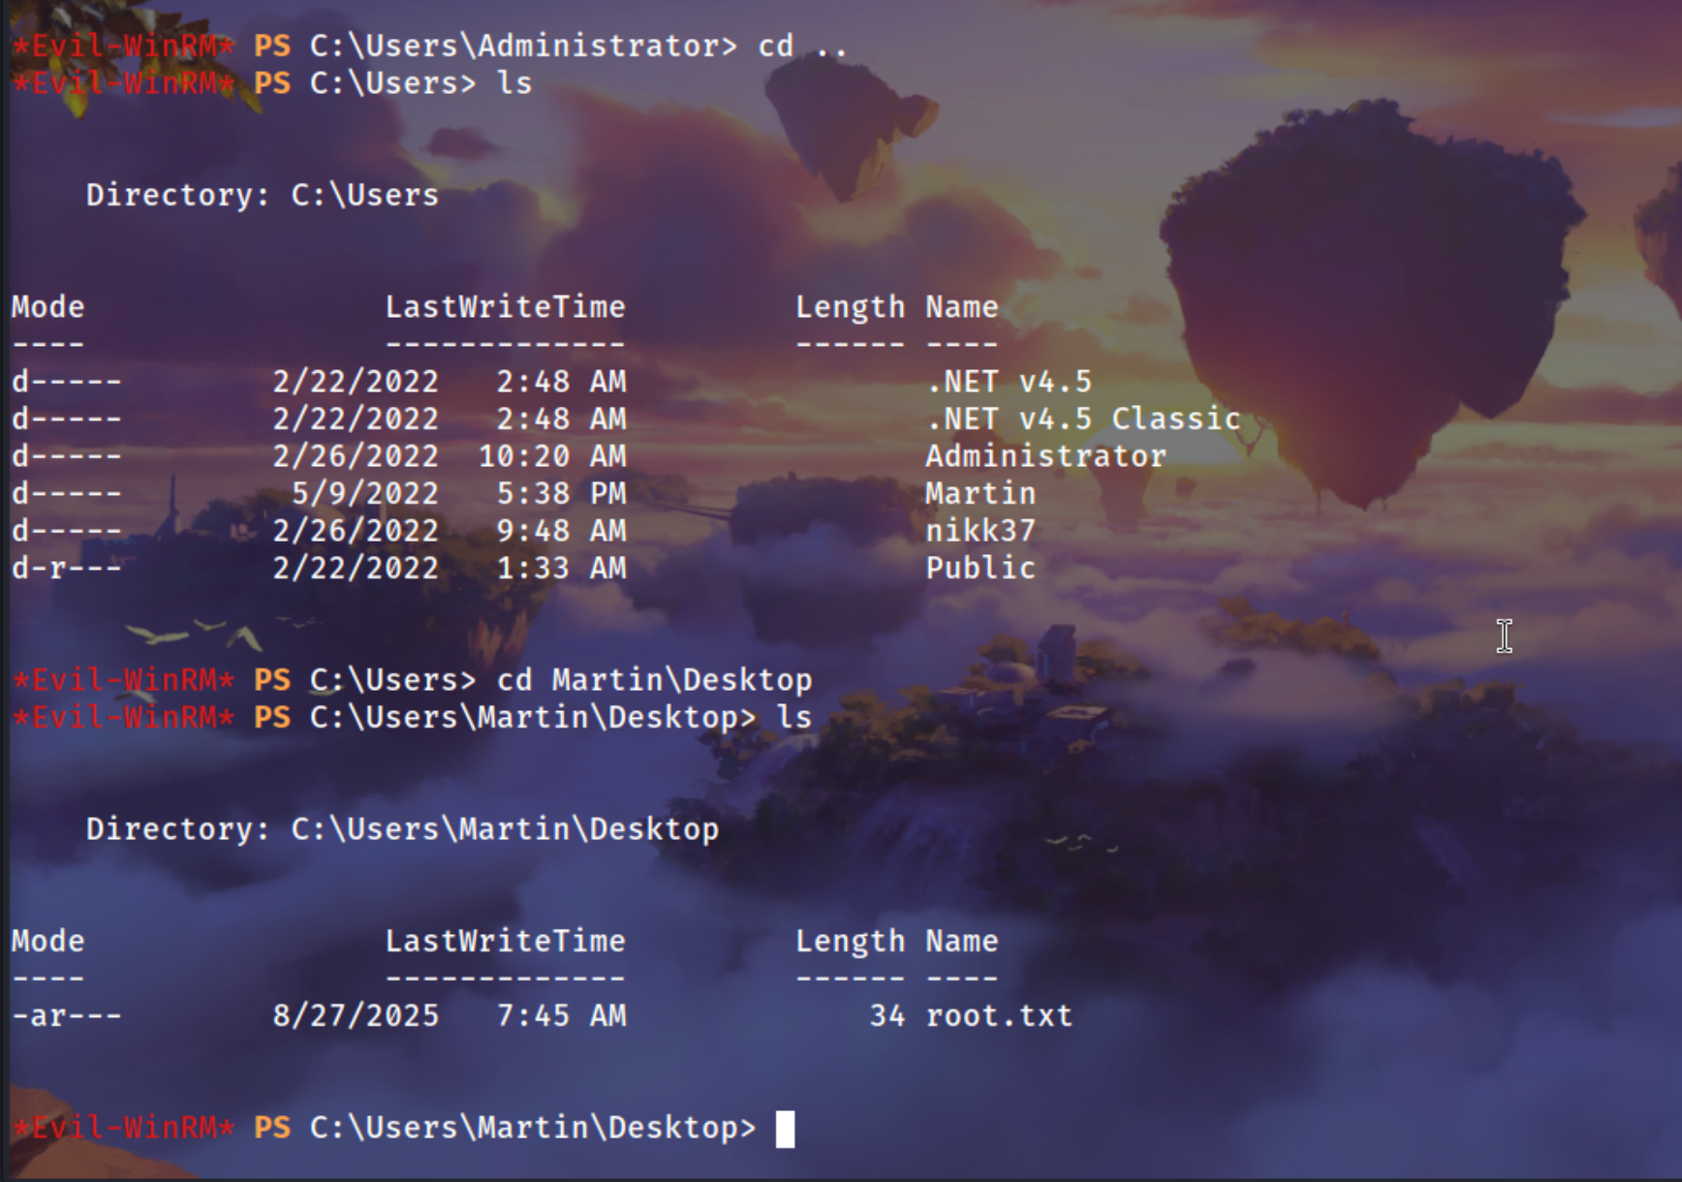The height and width of the screenshot is (1182, 1682).
Task: Click the 'nikk37' directory name
Action: pyautogui.click(x=981, y=531)
